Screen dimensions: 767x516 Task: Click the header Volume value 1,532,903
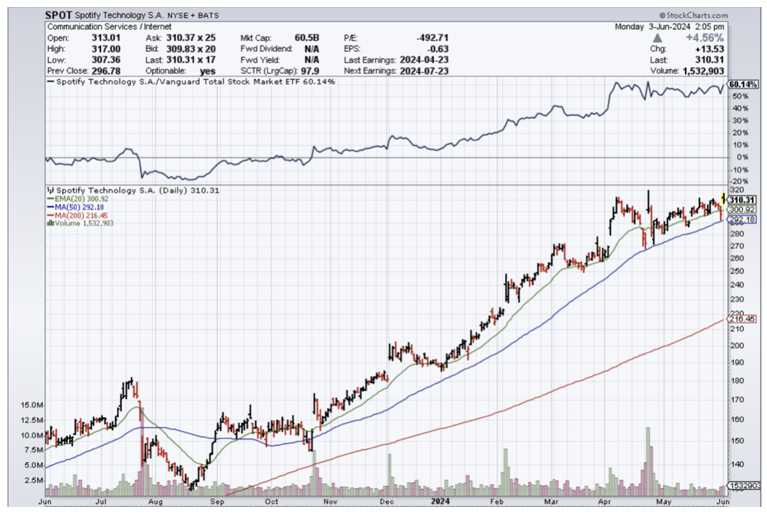pyautogui.click(x=704, y=71)
